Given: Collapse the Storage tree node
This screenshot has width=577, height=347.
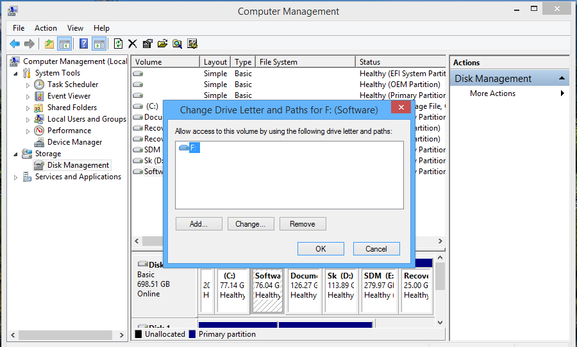Looking at the screenshot, I should click(x=15, y=154).
